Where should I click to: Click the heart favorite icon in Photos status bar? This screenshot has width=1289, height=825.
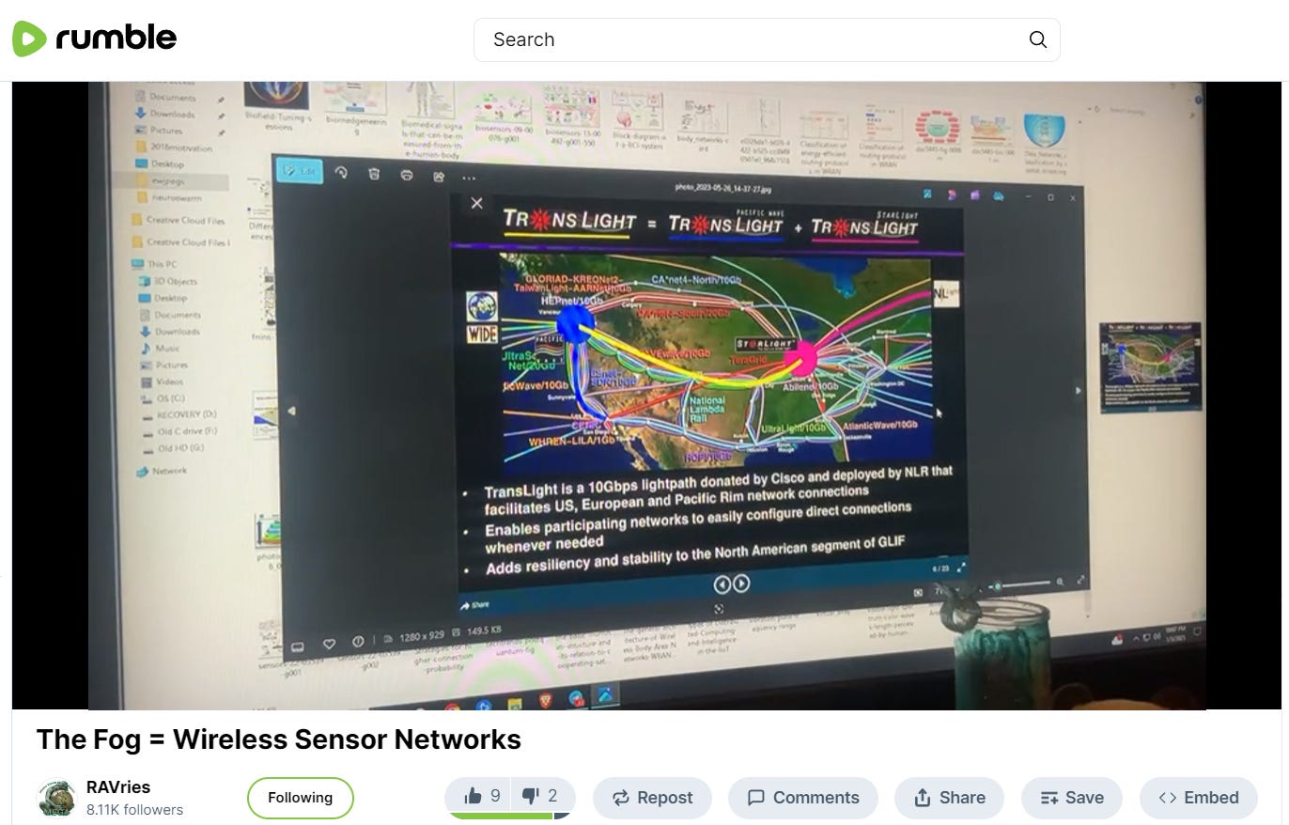[329, 644]
